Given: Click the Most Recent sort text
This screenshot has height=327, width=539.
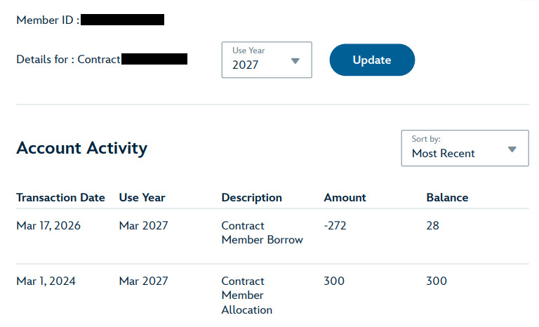Looking at the screenshot, I should 444,154.
